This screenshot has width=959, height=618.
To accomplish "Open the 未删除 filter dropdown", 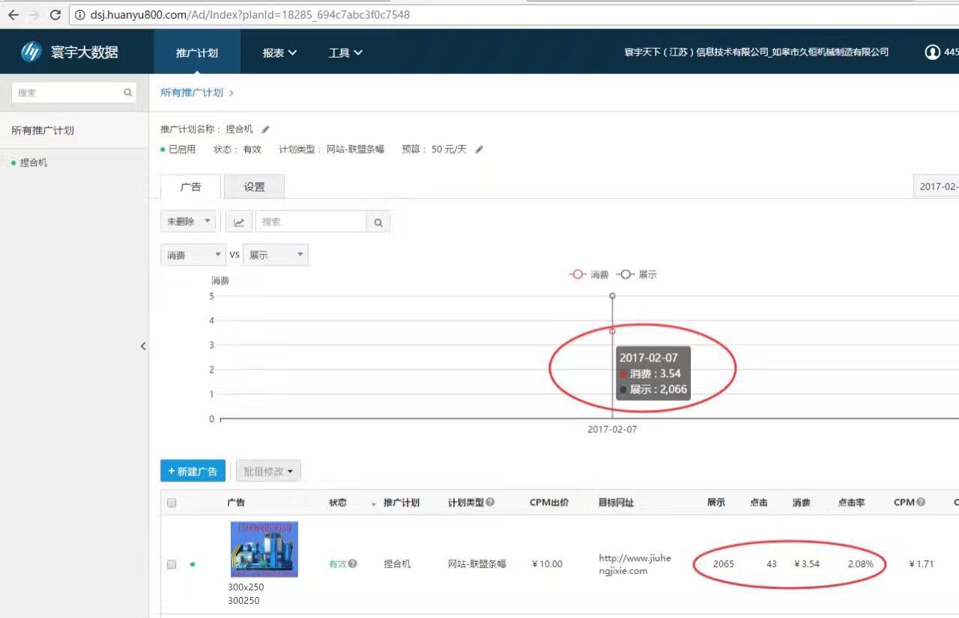I will (188, 222).
